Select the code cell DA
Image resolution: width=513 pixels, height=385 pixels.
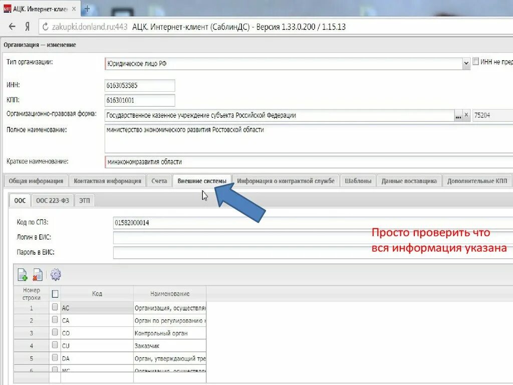(97, 358)
